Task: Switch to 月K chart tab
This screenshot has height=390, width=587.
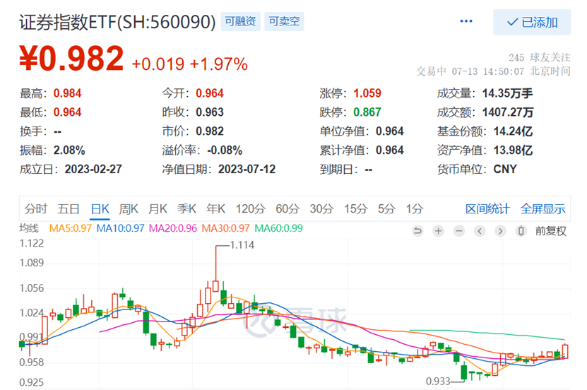Action: [158, 209]
